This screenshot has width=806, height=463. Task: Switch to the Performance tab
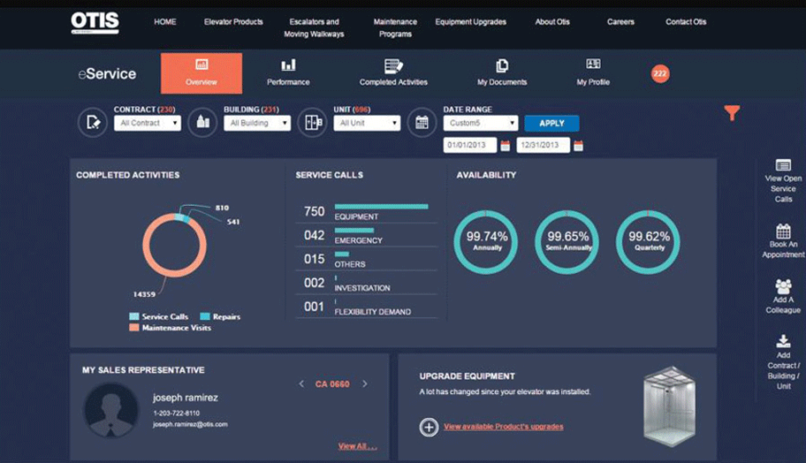click(x=288, y=73)
